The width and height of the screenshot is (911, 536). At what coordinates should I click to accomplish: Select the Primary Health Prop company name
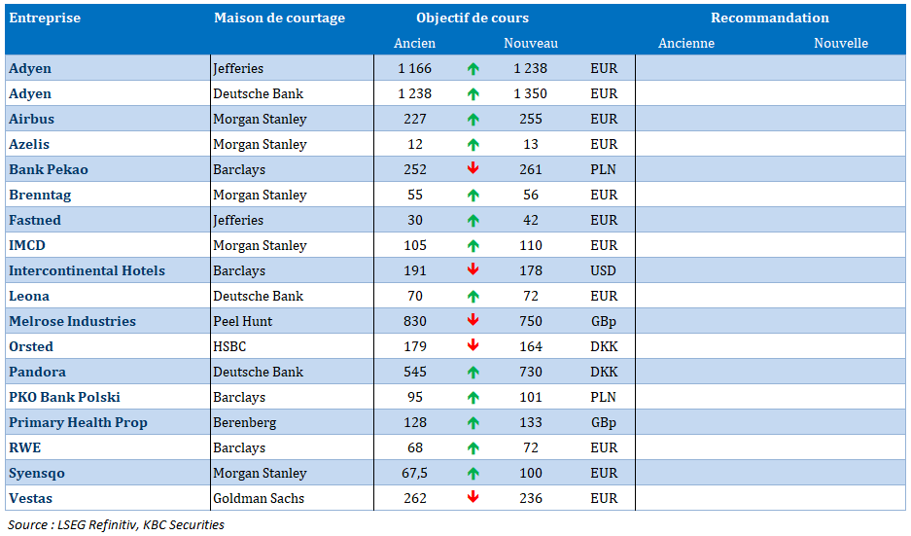pos(78,422)
